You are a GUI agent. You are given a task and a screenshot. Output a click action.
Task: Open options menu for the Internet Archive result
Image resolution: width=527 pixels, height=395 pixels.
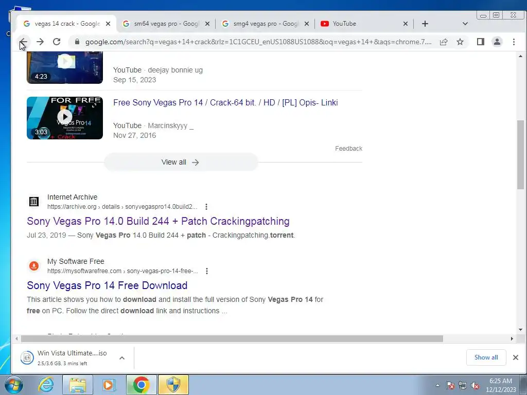[x=206, y=207]
